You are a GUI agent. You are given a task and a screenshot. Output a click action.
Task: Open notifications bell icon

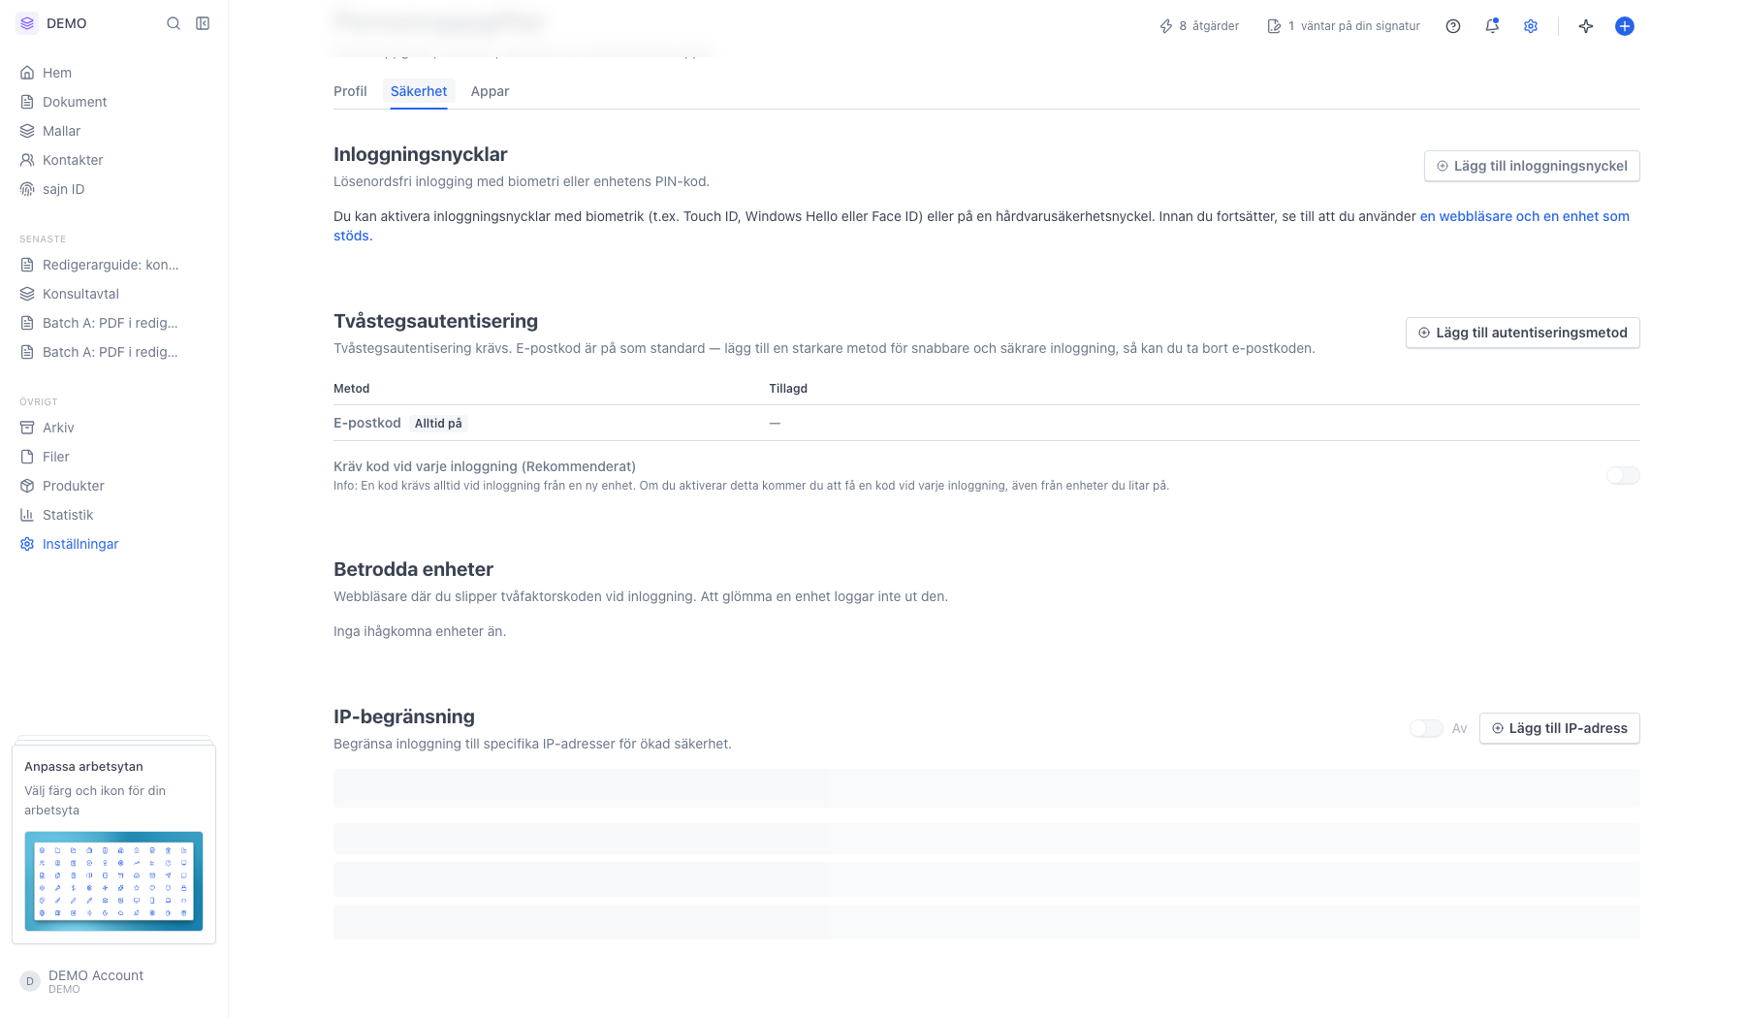point(1492,26)
